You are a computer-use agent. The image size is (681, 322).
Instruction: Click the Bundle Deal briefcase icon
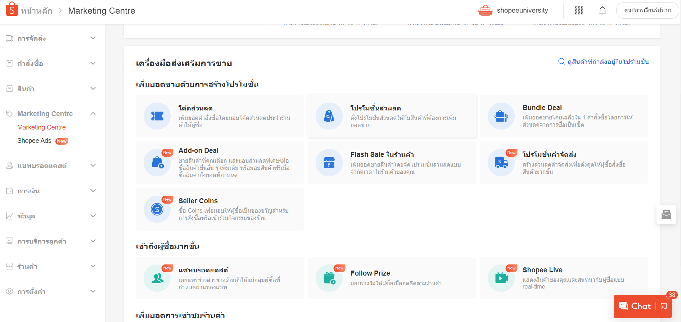pyautogui.click(x=501, y=116)
